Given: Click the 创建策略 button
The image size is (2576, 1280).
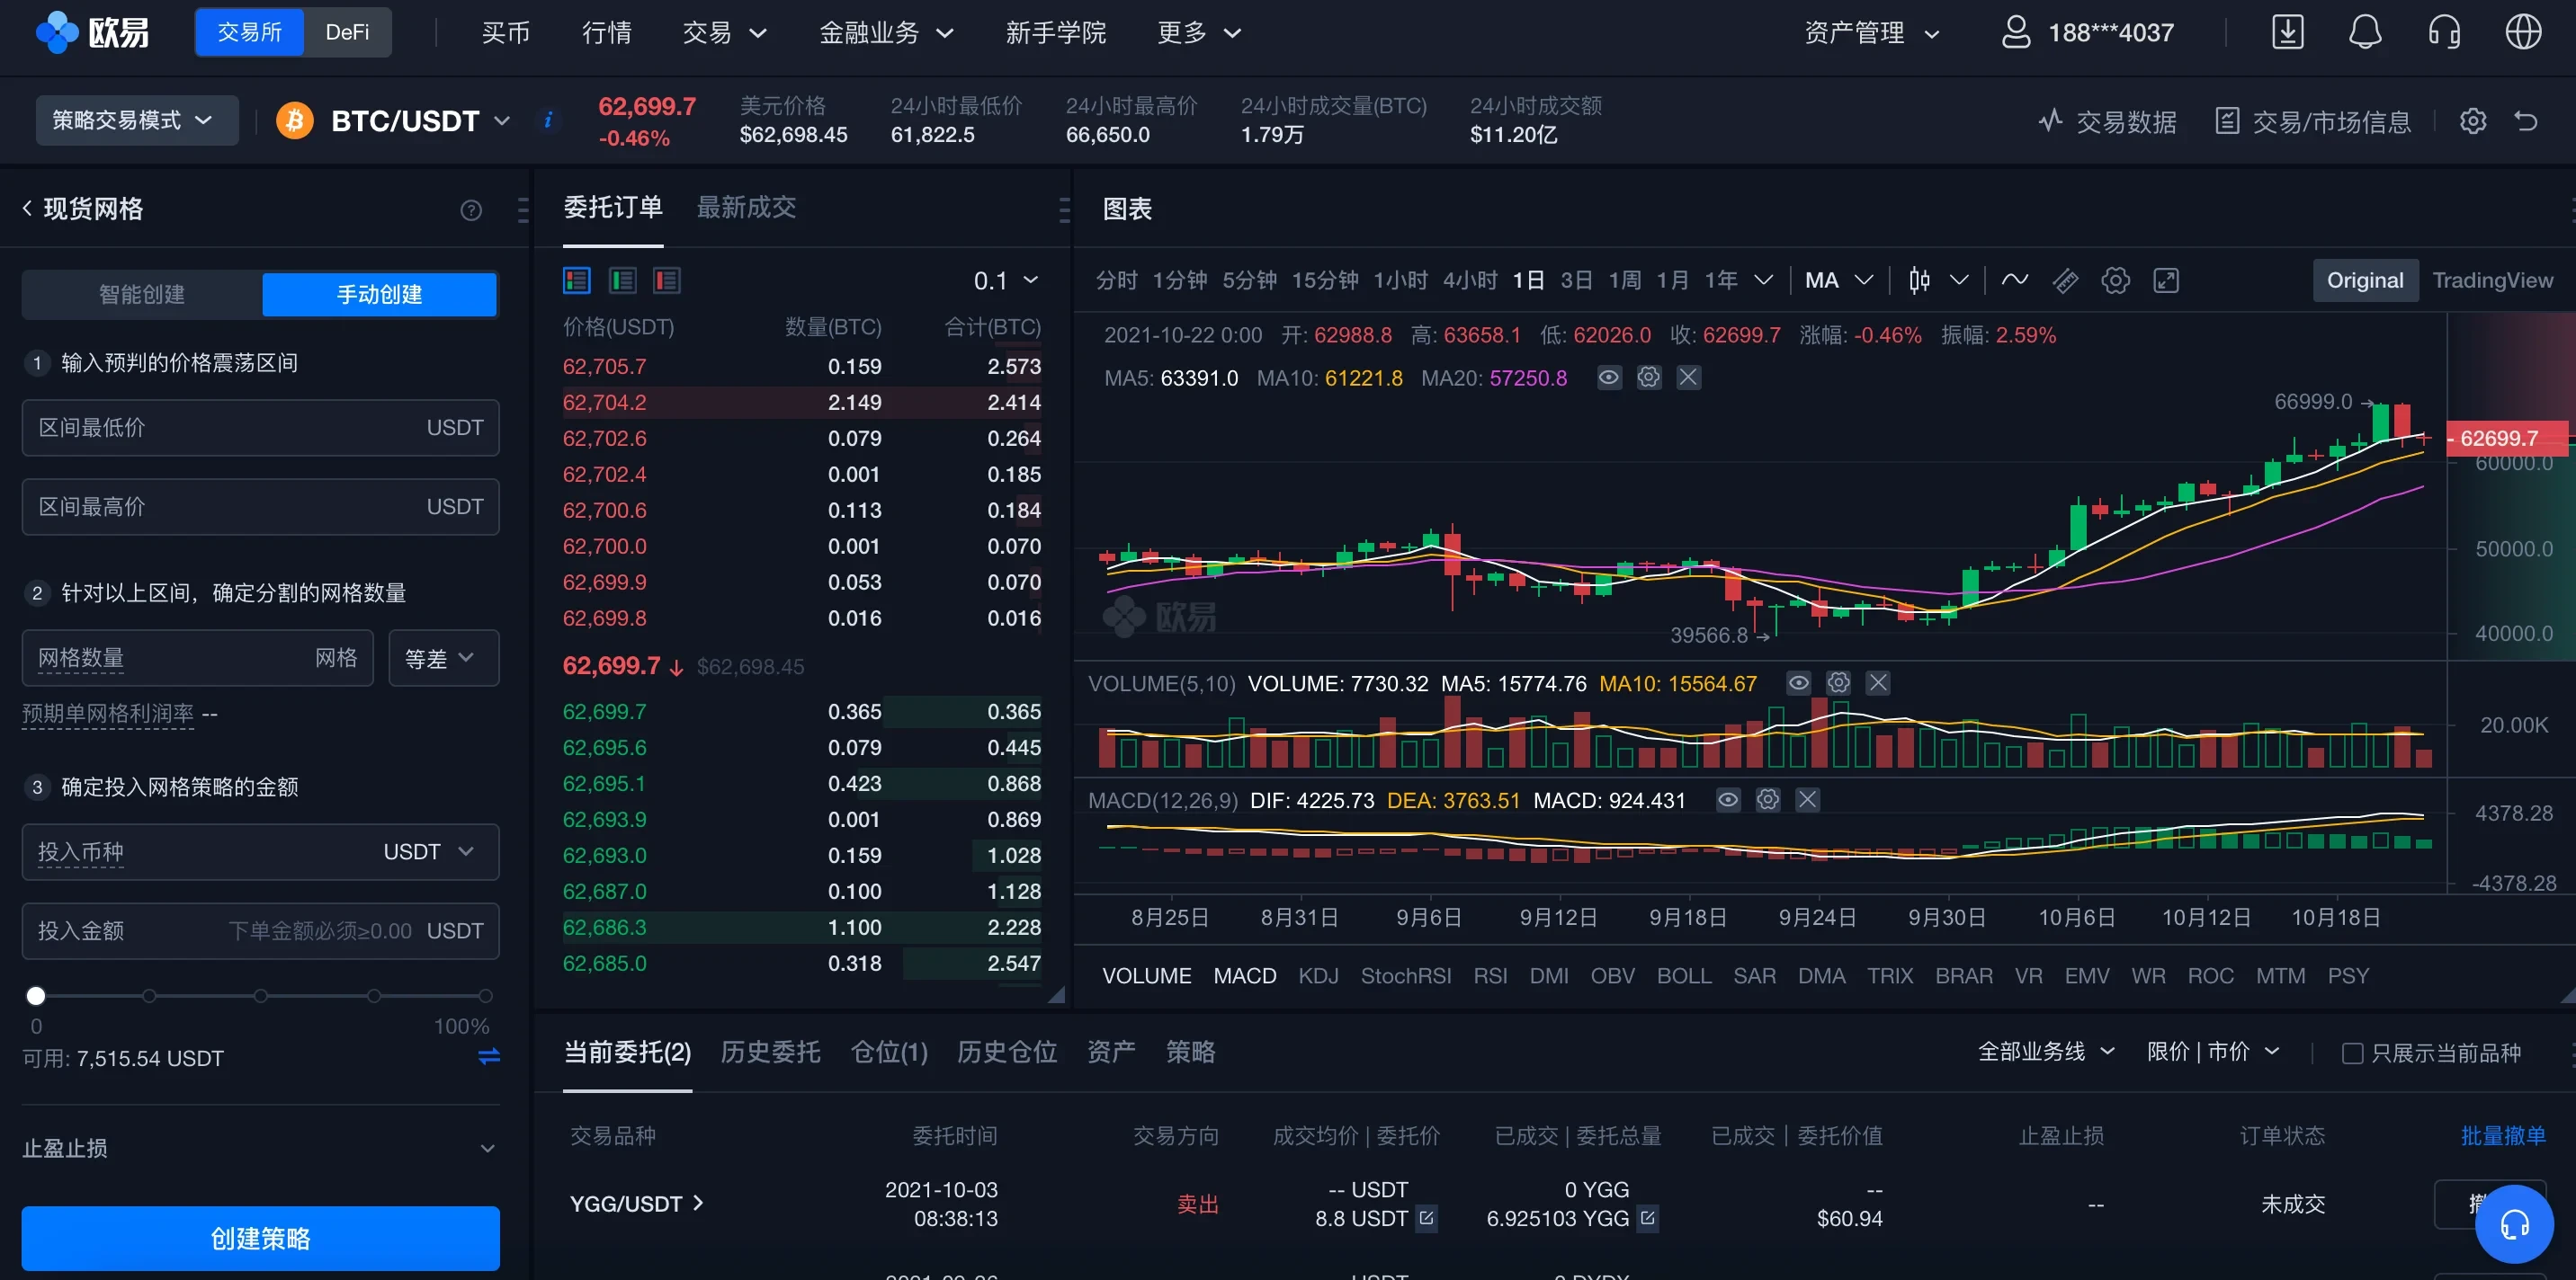Looking at the screenshot, I should (x=260, y=1238).
